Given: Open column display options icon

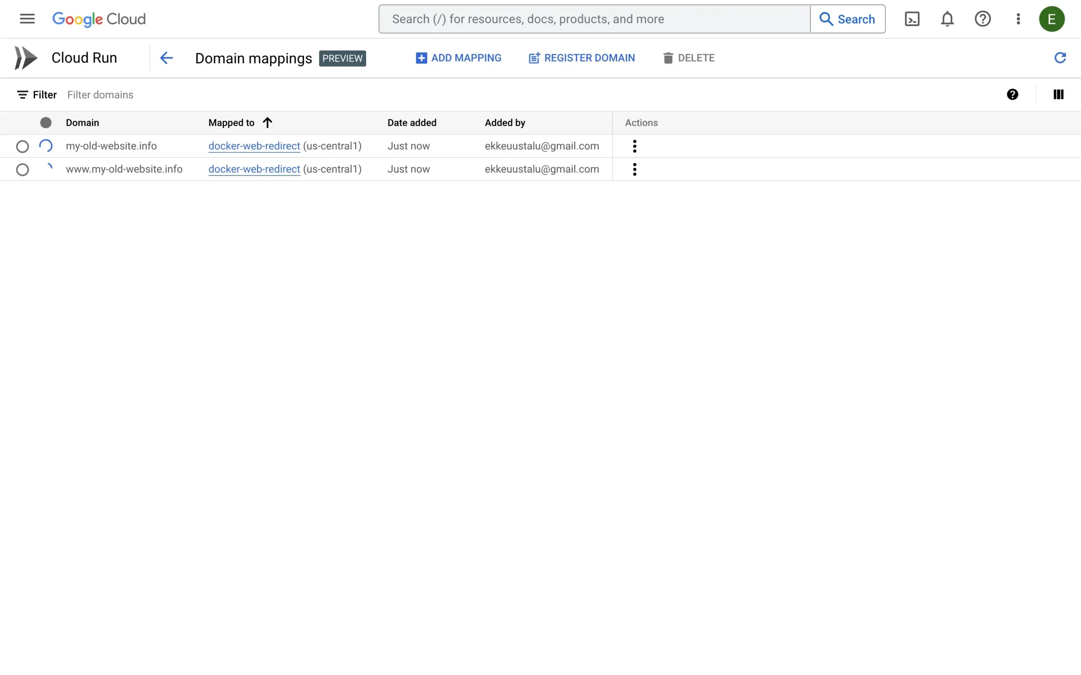Looking at the screenshot, I should pyautogui.click(x=1058, y=94).
